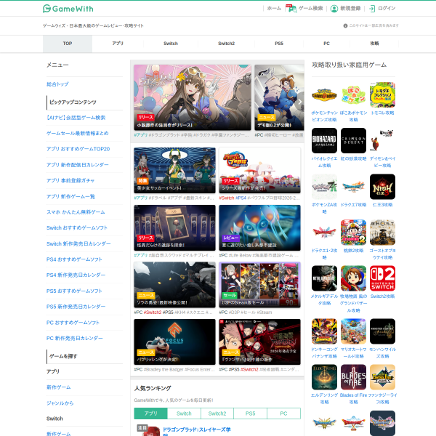Open アプリ おすすめゲームTOP20 link
436x436 pixels.
(78, 149)
